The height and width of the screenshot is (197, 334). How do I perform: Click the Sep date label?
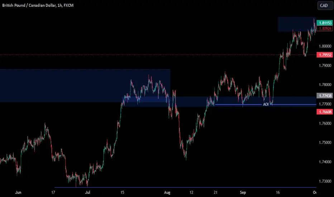click(x=243, y=192)
